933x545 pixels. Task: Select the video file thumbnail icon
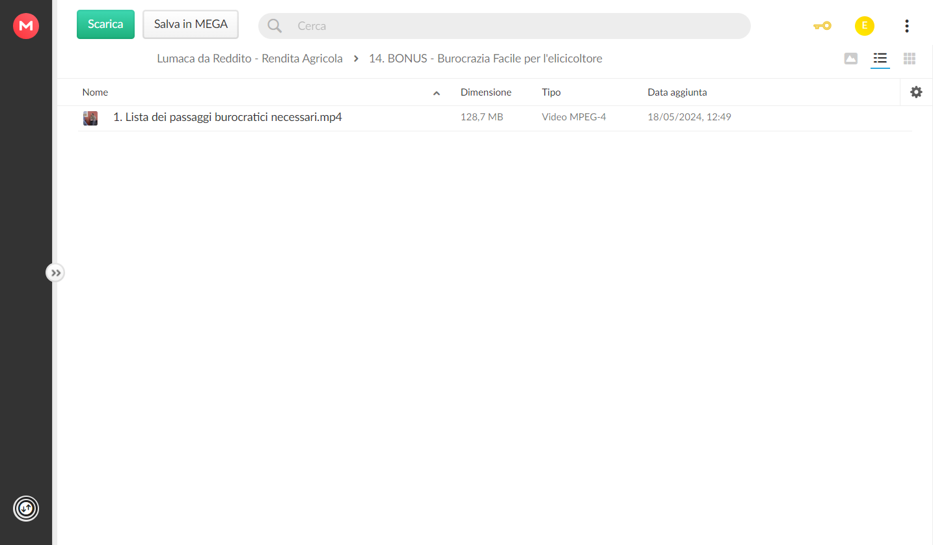pos(90,118)
